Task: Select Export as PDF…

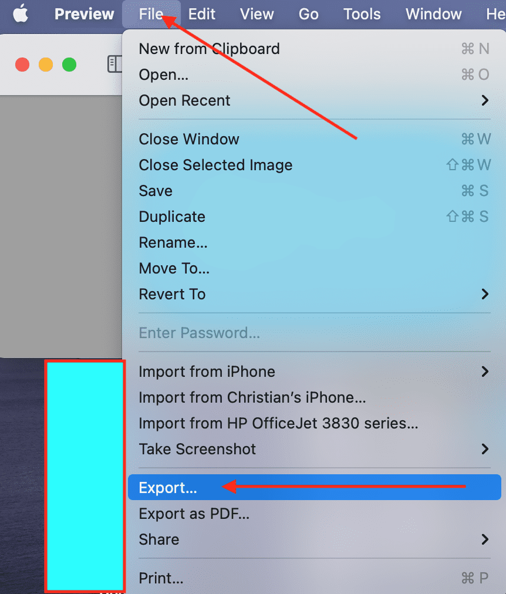Action: [315, 514]
